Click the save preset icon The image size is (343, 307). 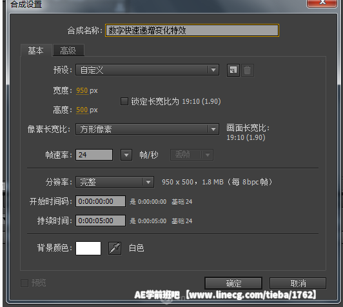point(233,70)
